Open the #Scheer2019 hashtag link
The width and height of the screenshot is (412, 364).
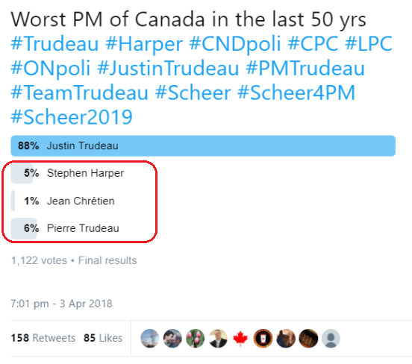72,117
